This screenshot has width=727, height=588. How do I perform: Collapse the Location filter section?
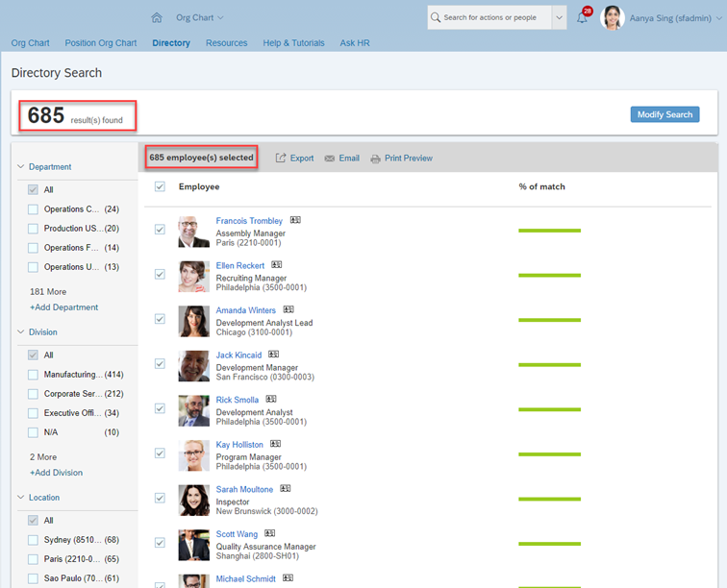[21, 497]
